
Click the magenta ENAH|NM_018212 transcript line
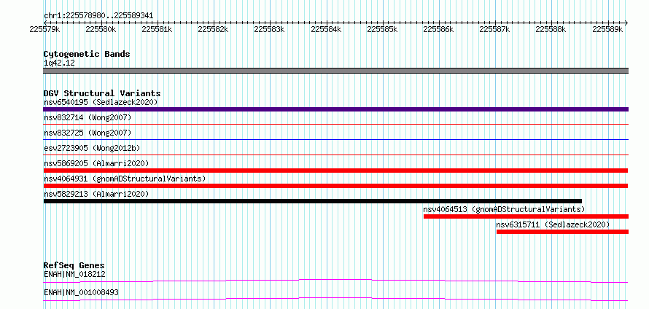tap(335, 281)
